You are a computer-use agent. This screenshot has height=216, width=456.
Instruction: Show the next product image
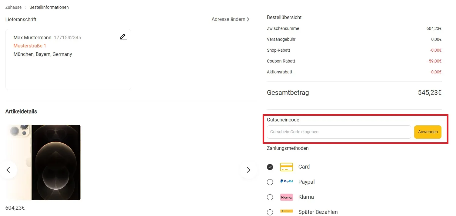(248, 170)
